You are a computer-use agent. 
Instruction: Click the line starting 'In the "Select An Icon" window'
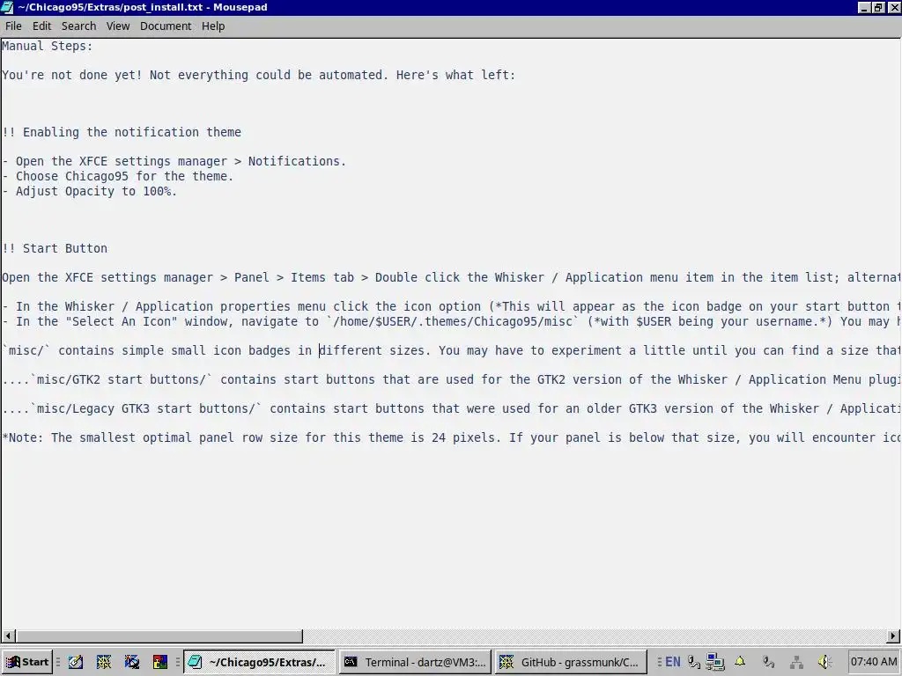[451, 321]
